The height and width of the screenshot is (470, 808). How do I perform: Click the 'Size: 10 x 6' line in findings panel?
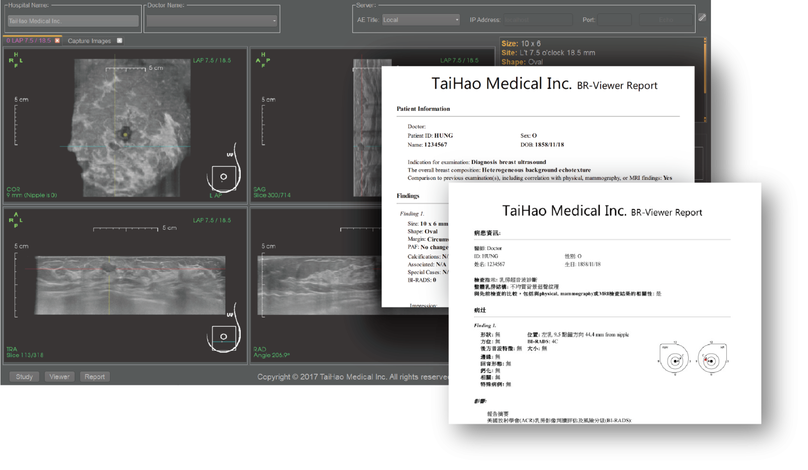coord(521,44)
